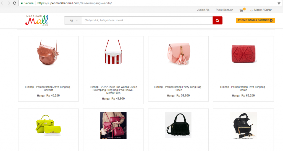Click the VONA Inuka Tas Wanita Clutch title
The image size is (283, 151).
113,90
